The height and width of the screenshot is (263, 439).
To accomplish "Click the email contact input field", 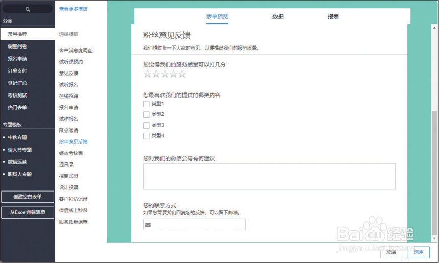I will click(x=194, y=224).
